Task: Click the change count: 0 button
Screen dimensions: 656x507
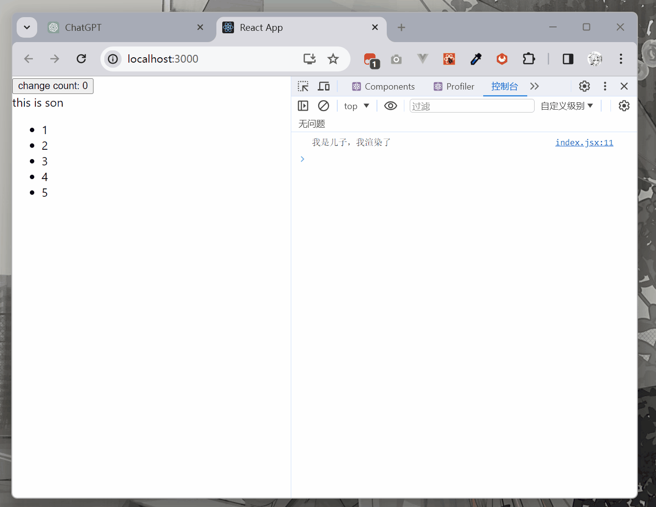Action: [x=53, y=86]
